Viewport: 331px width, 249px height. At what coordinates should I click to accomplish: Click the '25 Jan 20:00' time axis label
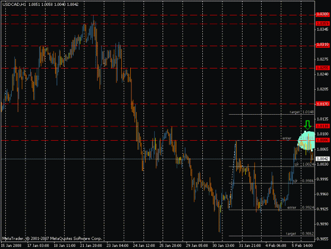point(171,246)
